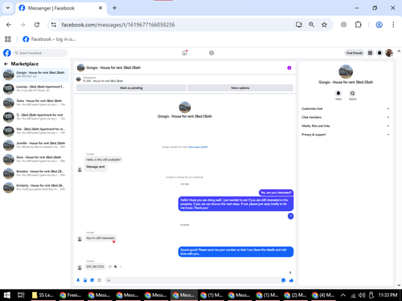Screen dimensions: 402x301
Task: Open the View buyer profile link
Action: (198, 147)
